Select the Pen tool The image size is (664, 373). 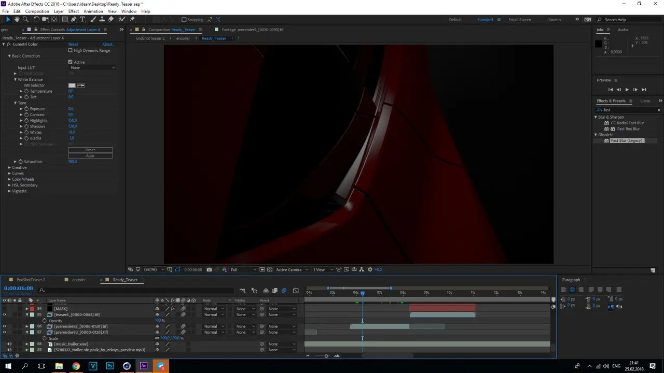[74, 19]
